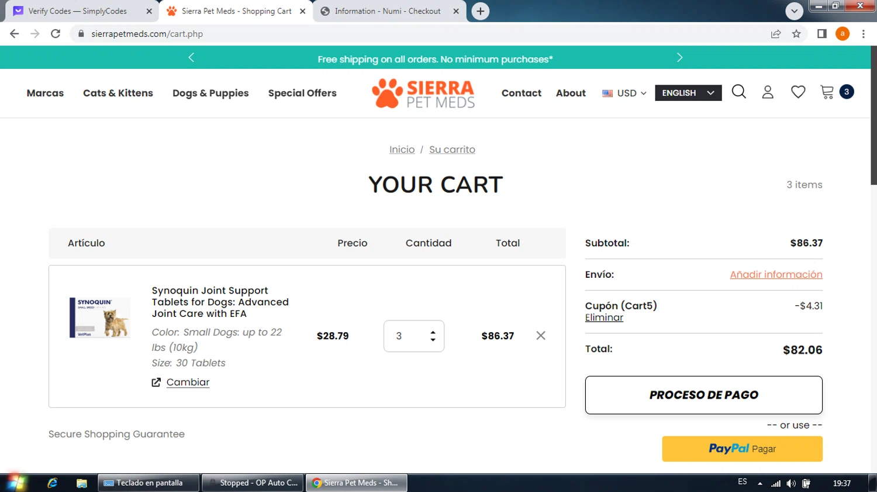
Task: Click the Cambiar link to edit options
Action: coord(188,382)
